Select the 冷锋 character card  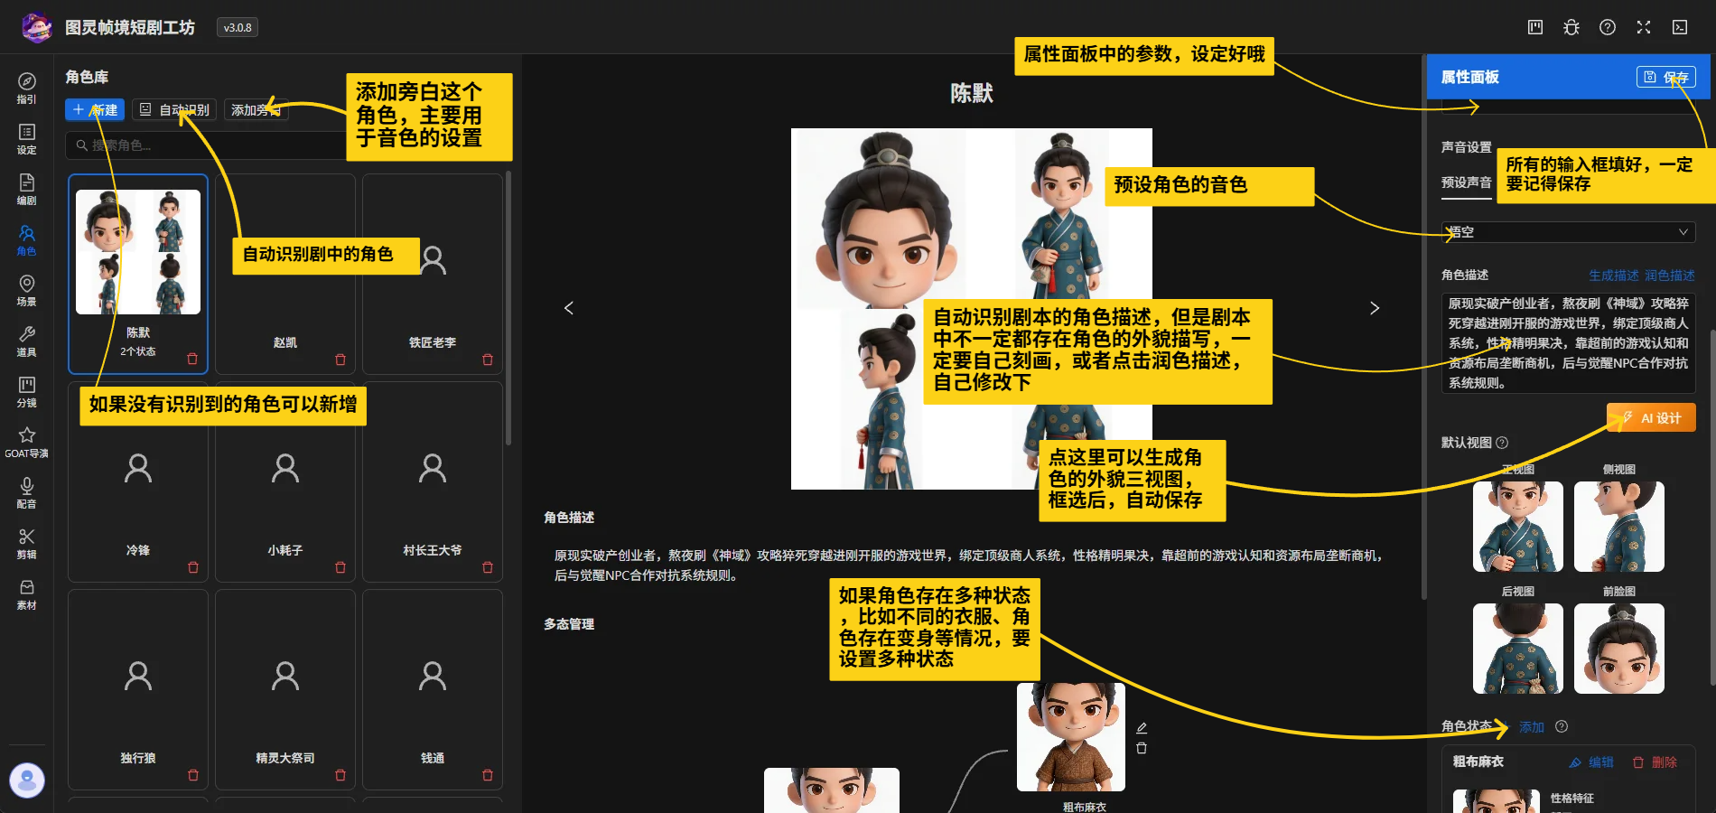click(x=138, y=481)
